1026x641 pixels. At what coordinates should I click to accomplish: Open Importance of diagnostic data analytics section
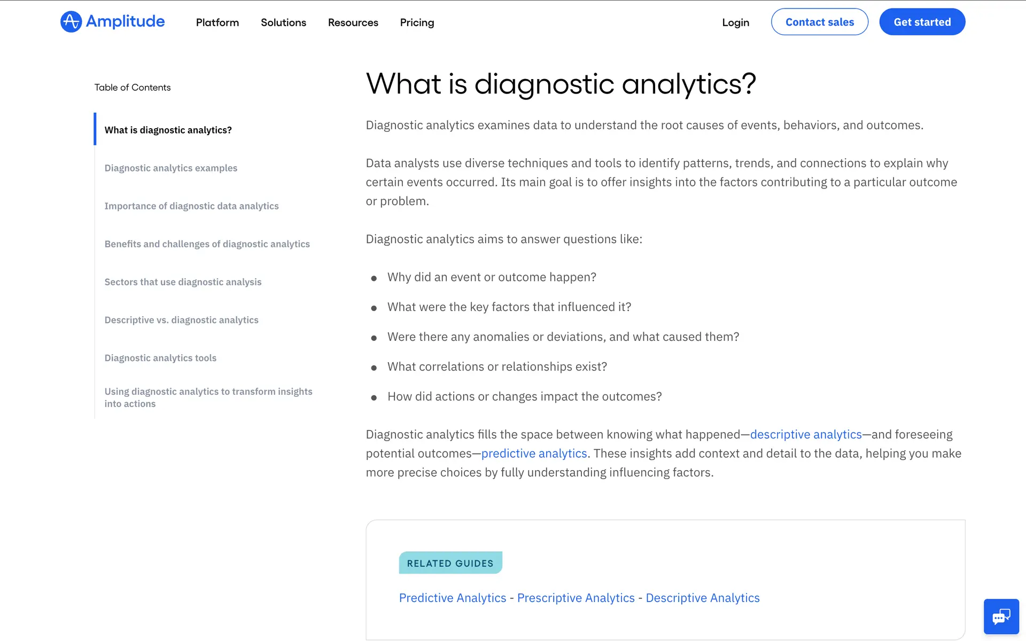click(191, 206)
